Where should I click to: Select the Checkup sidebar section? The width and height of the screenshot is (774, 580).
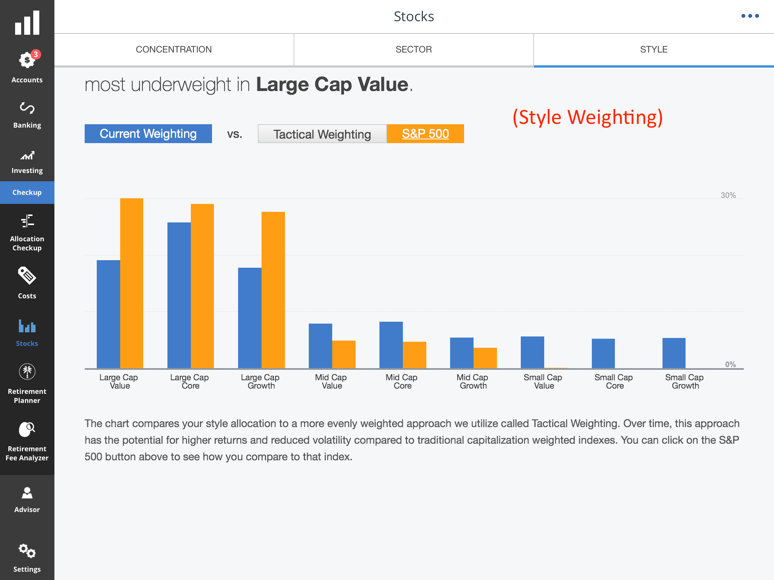[x=27, y=193]
